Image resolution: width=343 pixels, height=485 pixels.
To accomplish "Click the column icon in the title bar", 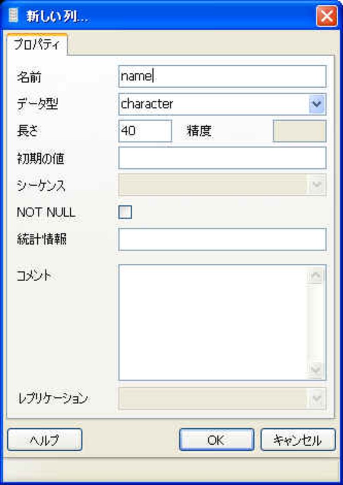I will 14,16.
